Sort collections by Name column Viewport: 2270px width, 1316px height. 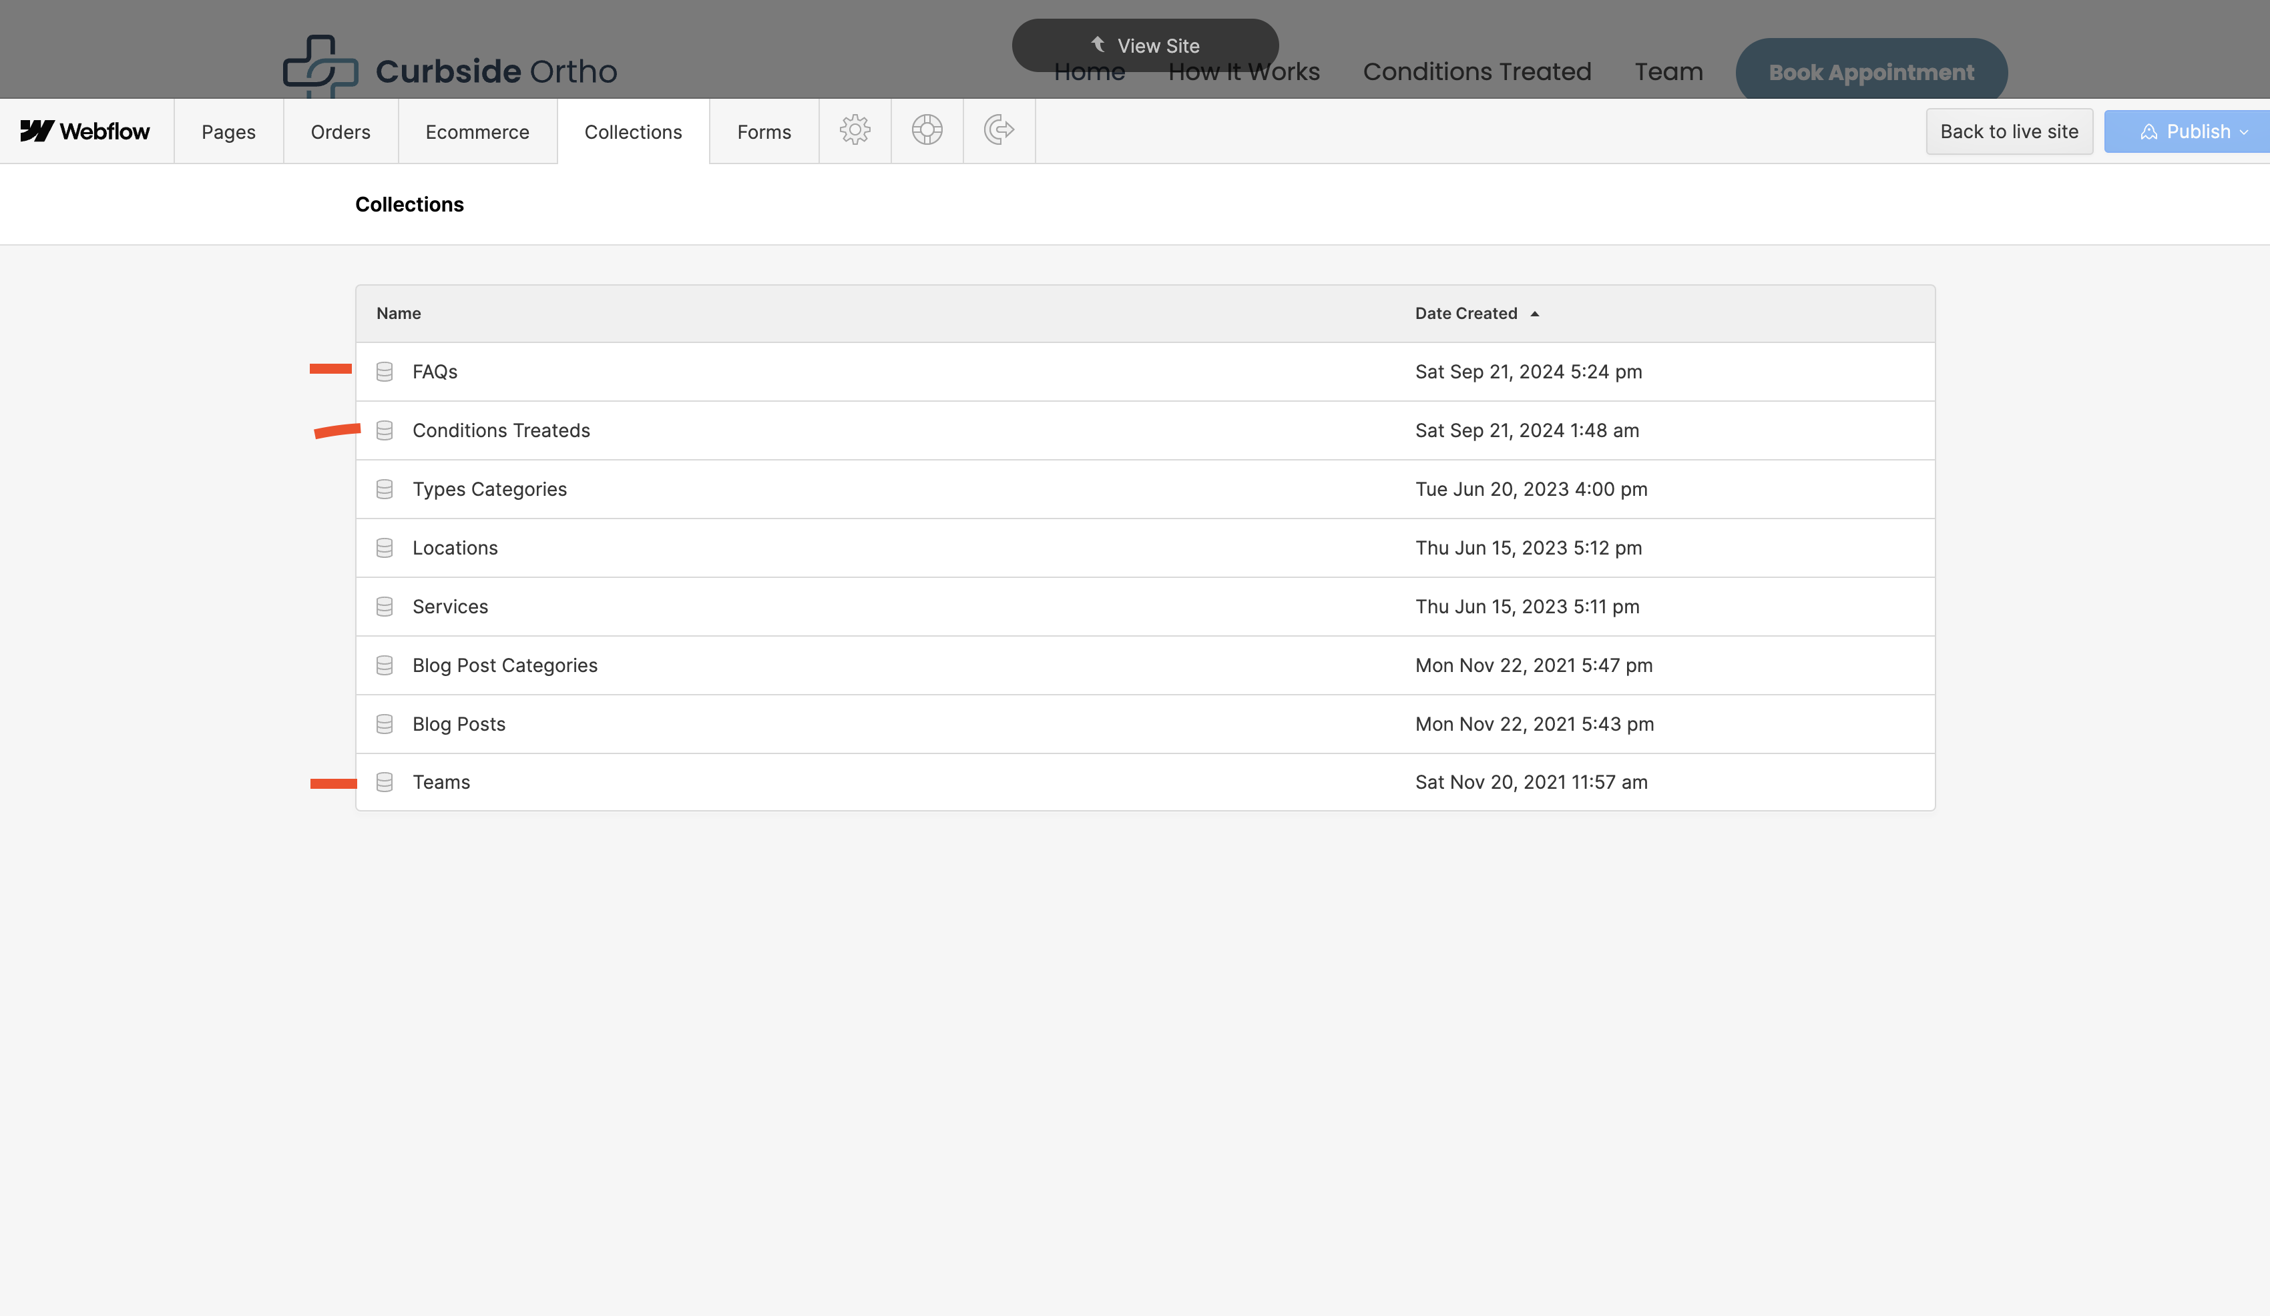(x=398, y=313)
